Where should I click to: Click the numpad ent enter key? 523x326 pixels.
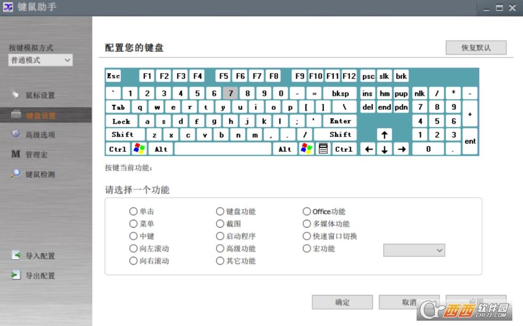[470, 142]
